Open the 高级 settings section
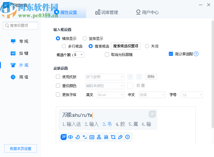214x157 pixels. click(x=20, y=77)
